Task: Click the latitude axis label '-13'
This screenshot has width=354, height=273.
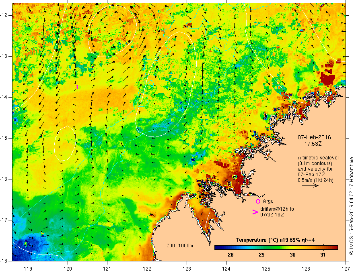Action: pyautogui.click(x=4, y=56)
